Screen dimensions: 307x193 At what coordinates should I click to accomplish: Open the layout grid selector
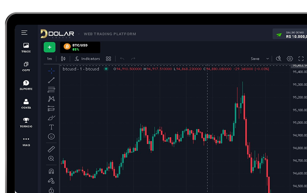click(x=109, y=59)
